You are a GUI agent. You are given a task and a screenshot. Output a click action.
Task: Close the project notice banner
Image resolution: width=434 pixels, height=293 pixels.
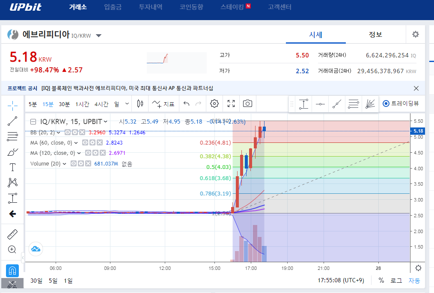tap(416, 88)
